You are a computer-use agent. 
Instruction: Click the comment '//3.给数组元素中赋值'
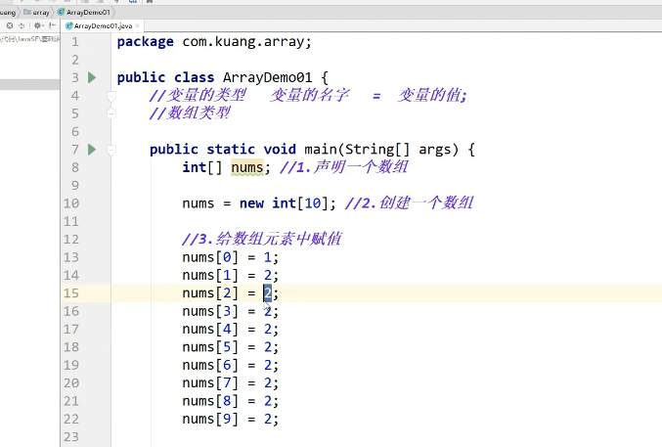coord(262,239)
